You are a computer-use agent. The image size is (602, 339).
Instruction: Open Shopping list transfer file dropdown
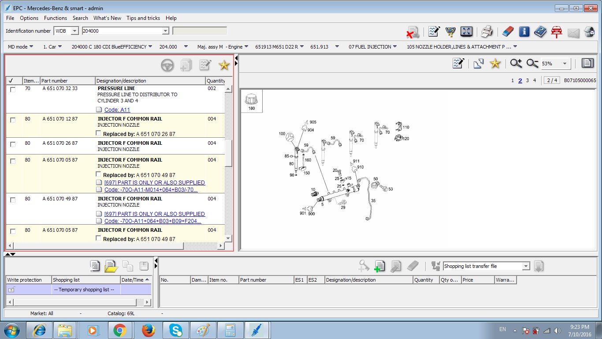[525, 266]
